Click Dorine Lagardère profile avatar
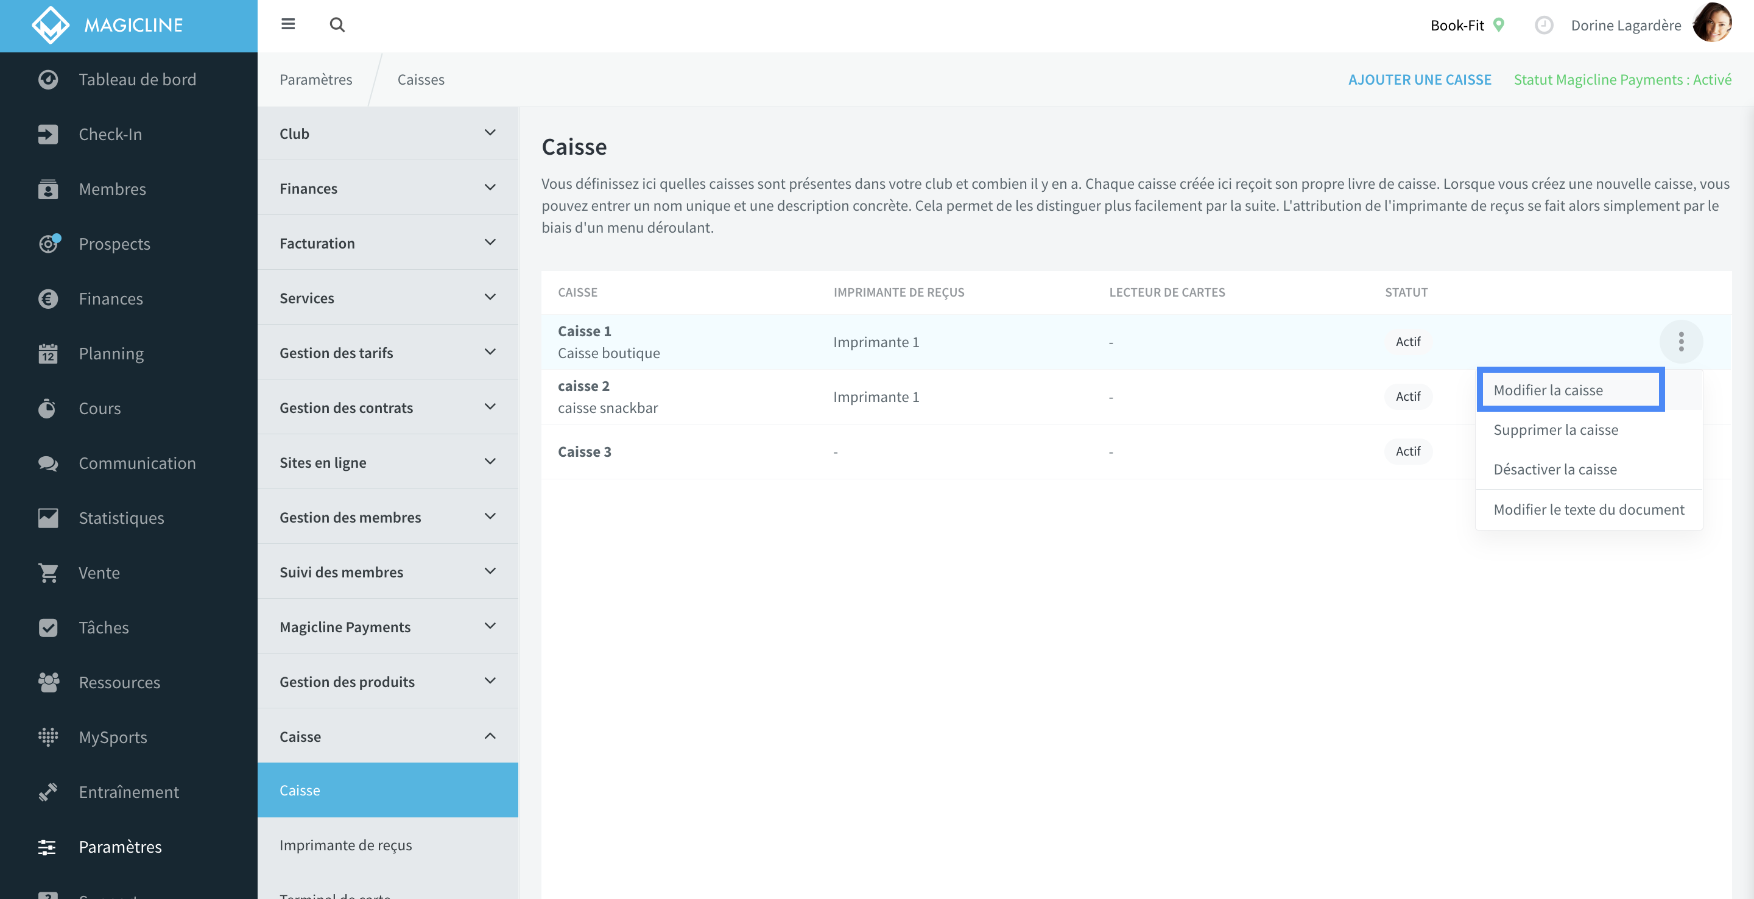Screen dimensions: 1754x899 tap(1713, 23)
